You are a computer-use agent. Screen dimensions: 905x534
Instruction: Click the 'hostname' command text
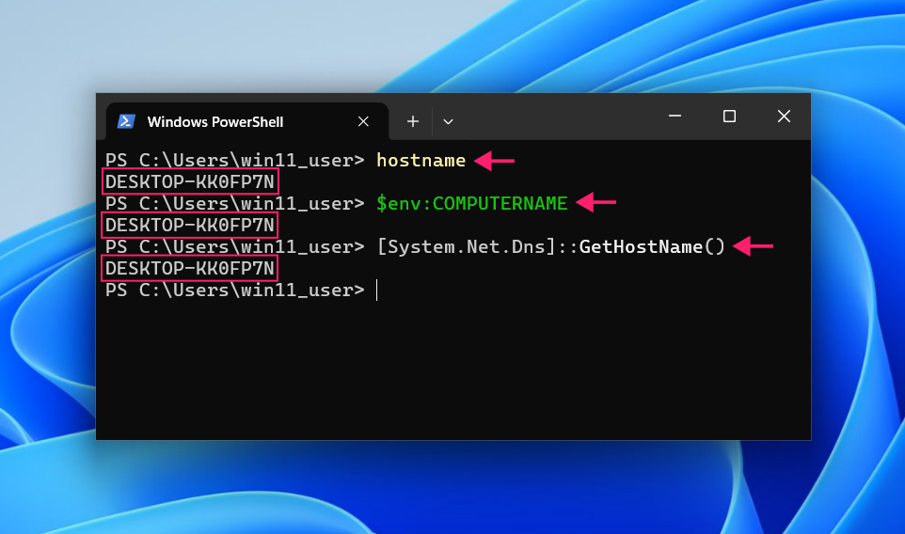click(421, 161)
